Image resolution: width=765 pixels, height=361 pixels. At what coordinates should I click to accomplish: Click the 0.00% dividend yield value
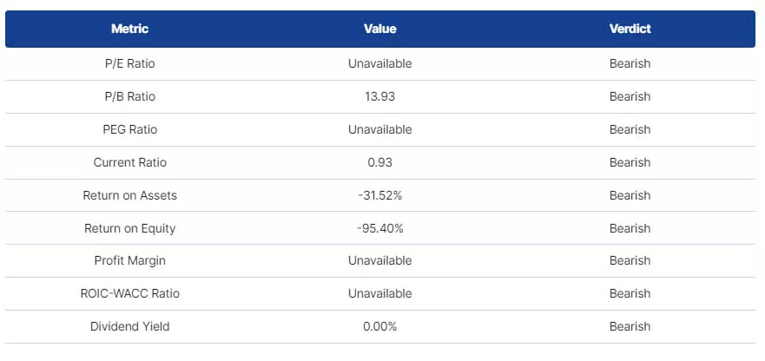[379, 326]
